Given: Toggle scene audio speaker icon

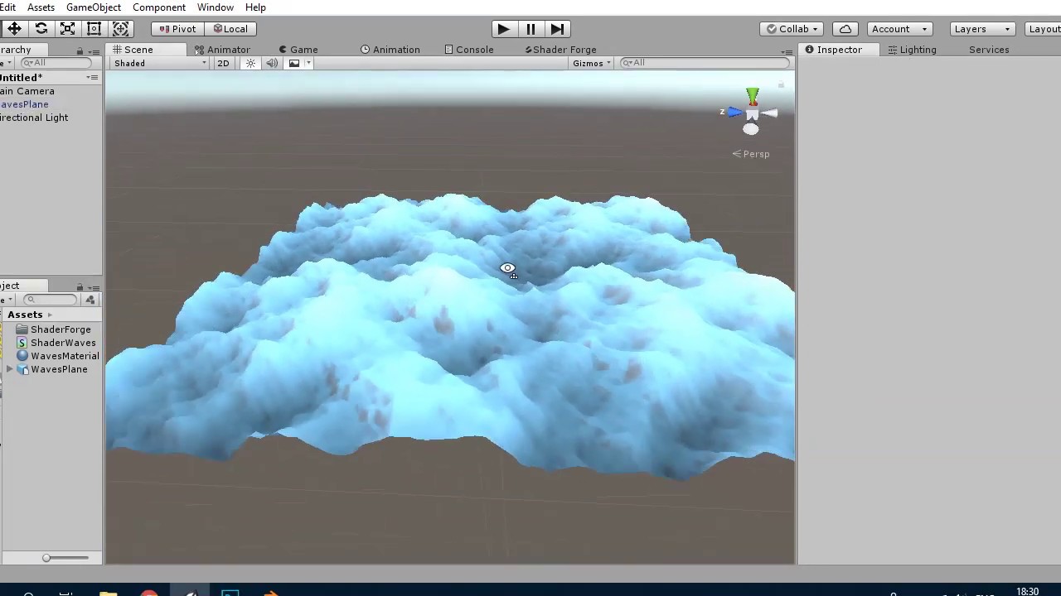Looking at the screenshot, I should 272,63.
